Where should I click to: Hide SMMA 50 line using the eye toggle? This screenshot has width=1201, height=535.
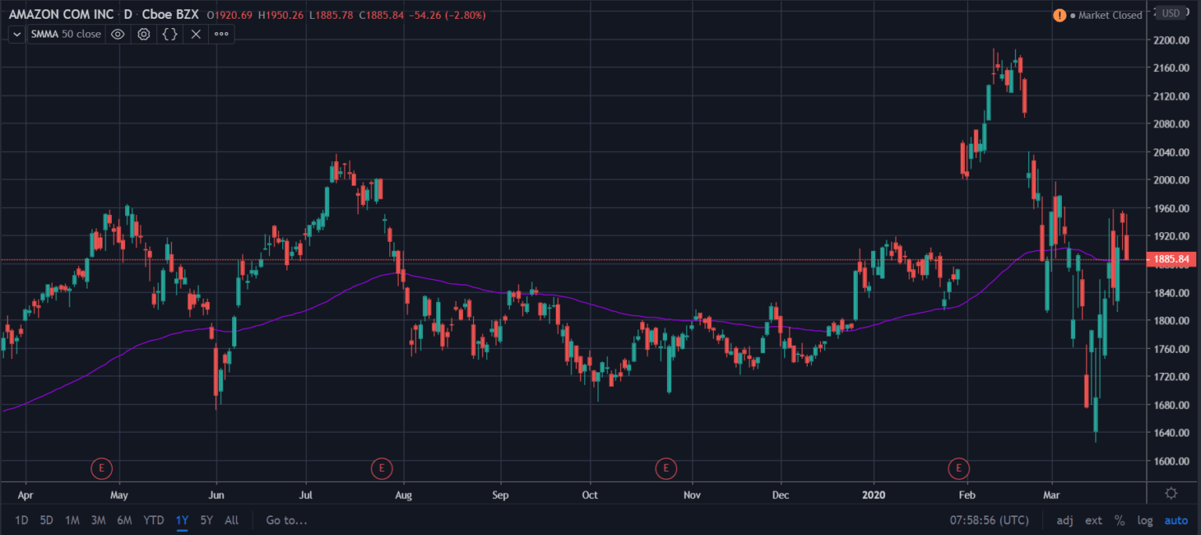click(118, 34)
